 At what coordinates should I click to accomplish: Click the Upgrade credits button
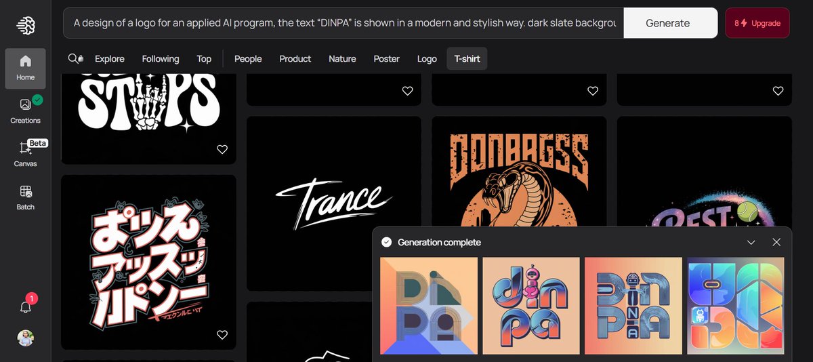(x=757, y=23)
